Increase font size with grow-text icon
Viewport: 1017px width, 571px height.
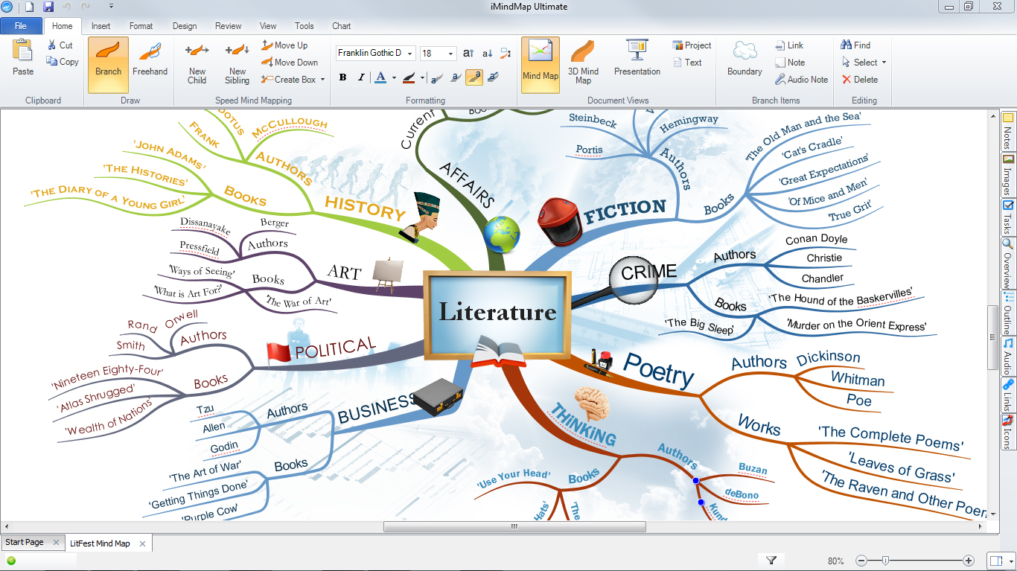tap(468, 53)
